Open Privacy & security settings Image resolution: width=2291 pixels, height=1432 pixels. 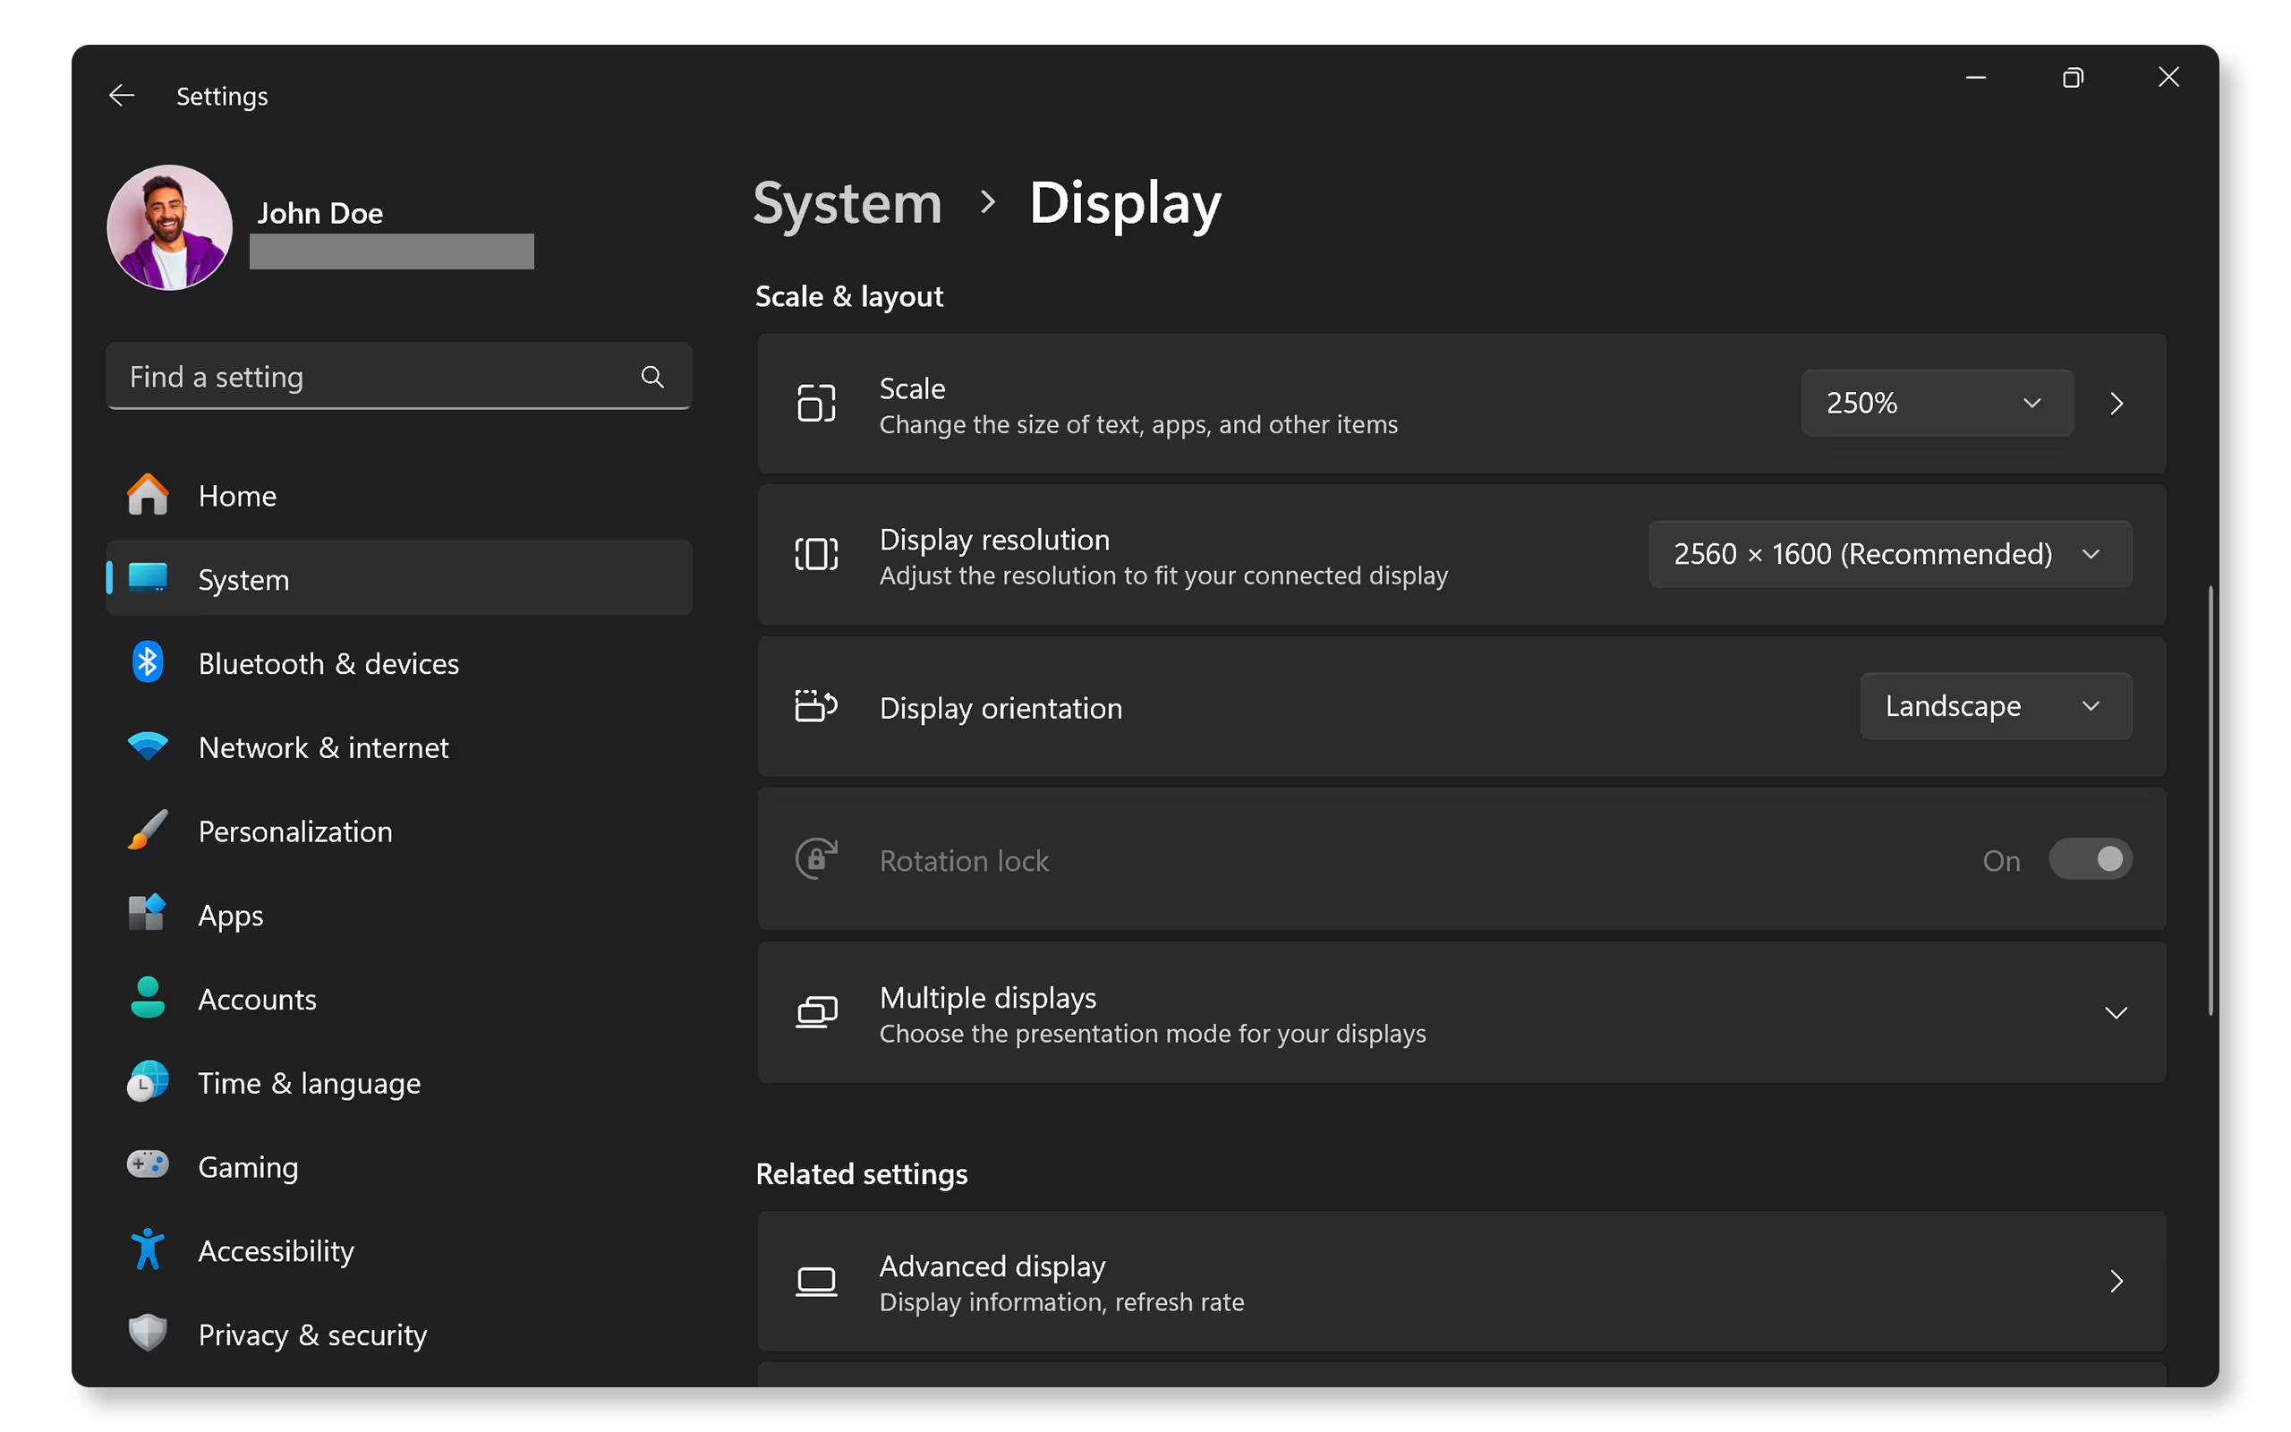click(x=399, y=1334)
